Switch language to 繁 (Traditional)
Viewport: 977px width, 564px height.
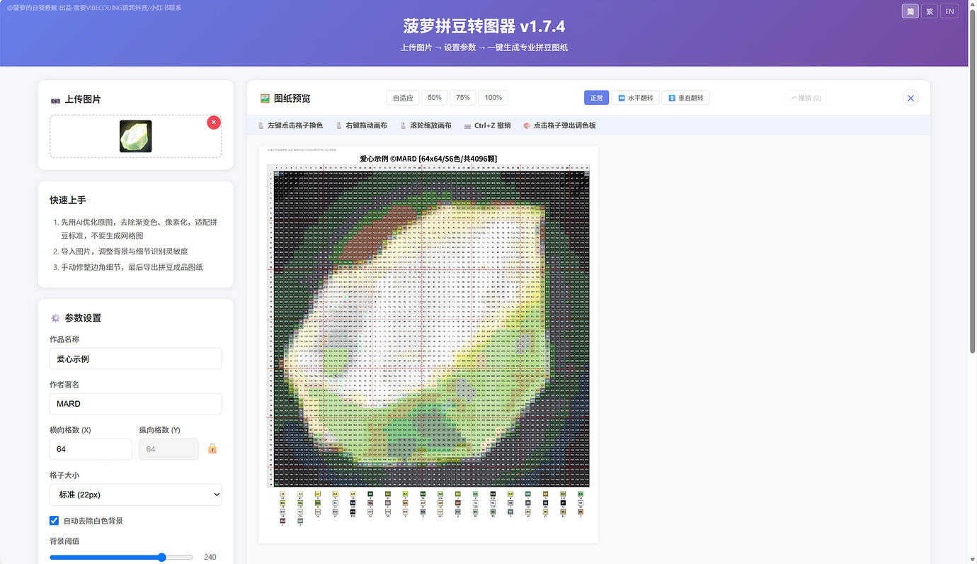930,11
